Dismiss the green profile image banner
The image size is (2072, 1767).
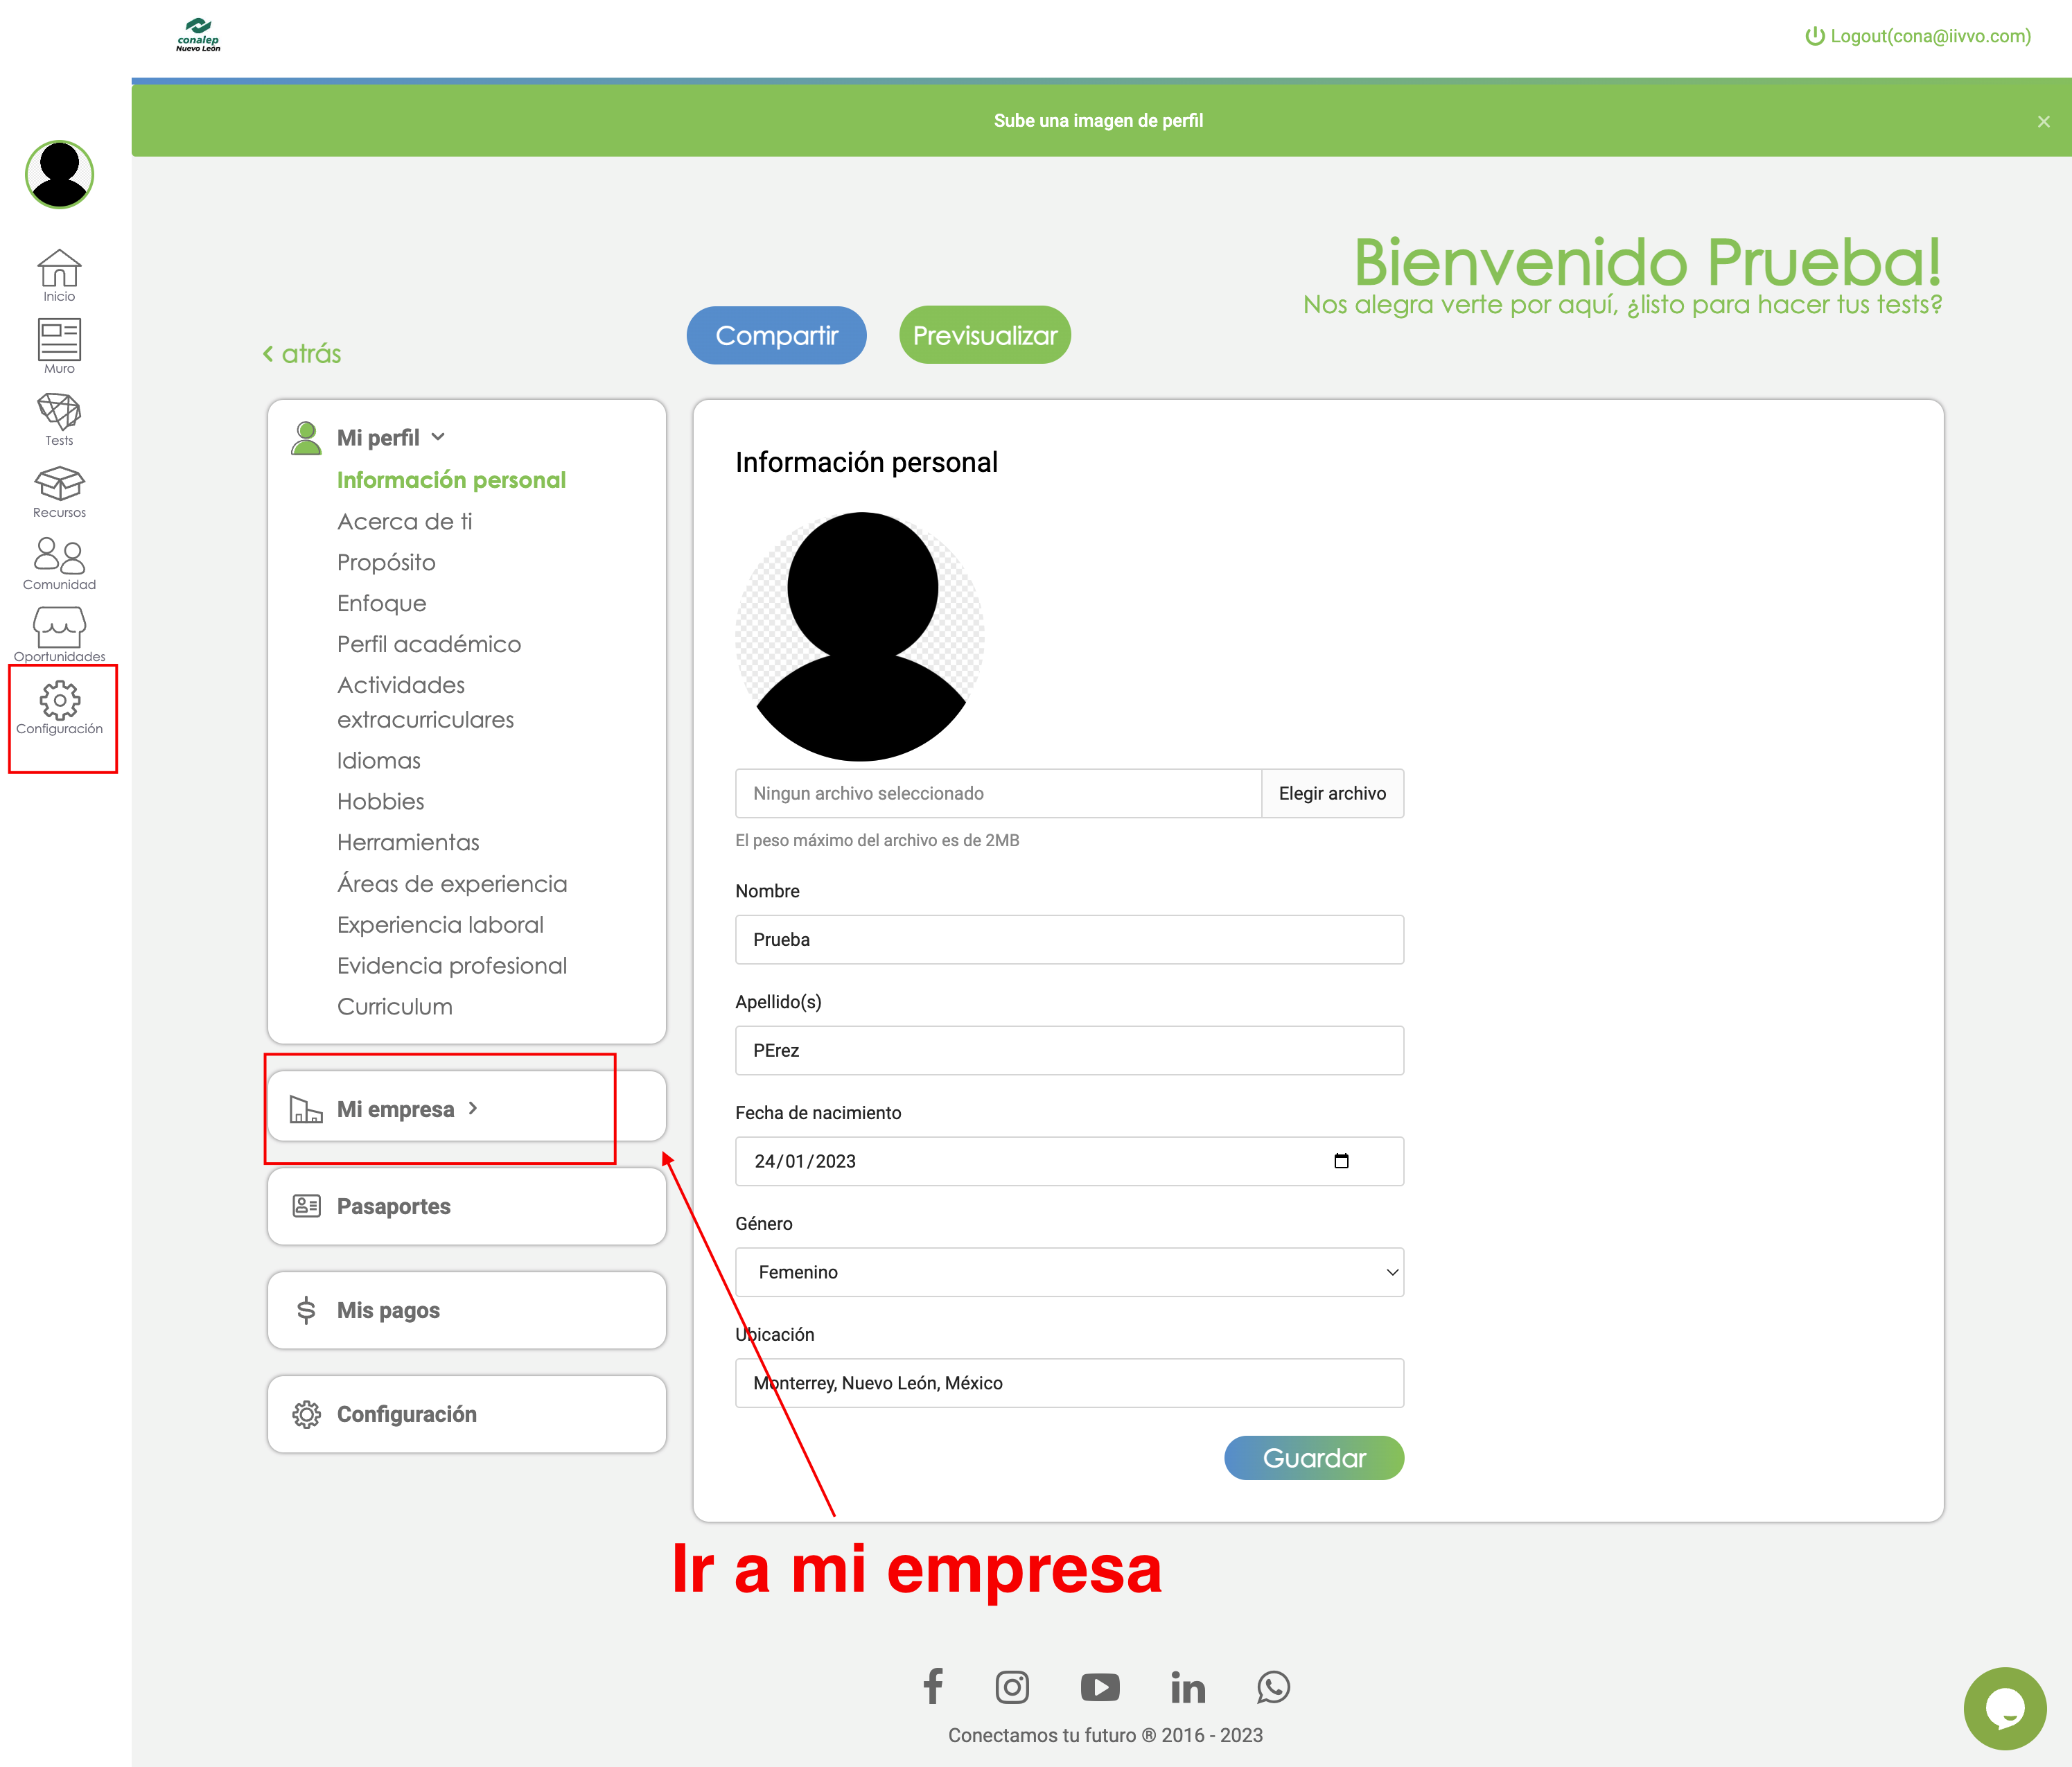(x=2043, y=121)
